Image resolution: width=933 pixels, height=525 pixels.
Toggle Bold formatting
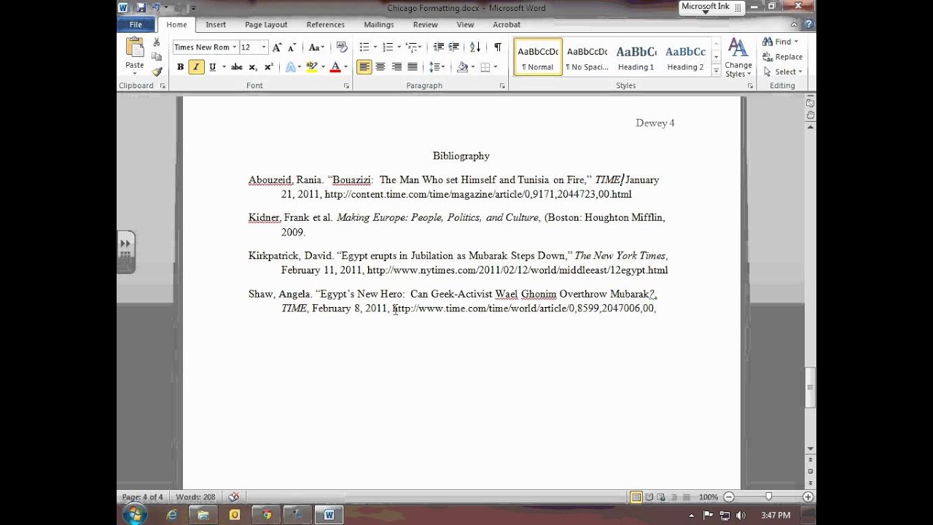click(x=180, y=67)
